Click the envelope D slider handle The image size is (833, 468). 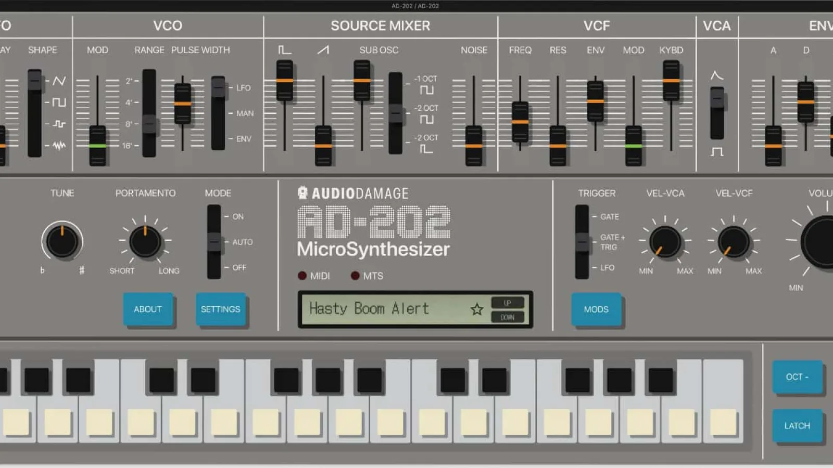(x=805, y=102)
